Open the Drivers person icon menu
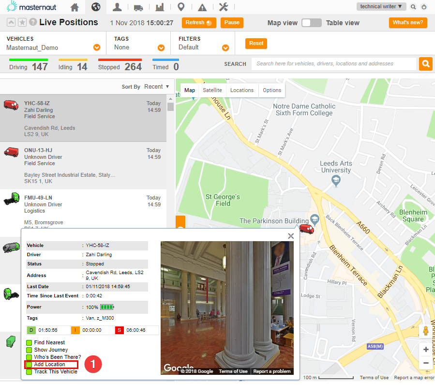Viewport: 435px width, 385px height. 117,7
